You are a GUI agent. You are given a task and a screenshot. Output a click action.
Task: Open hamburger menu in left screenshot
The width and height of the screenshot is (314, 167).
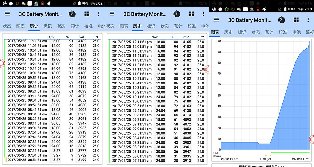coord(7,14)
